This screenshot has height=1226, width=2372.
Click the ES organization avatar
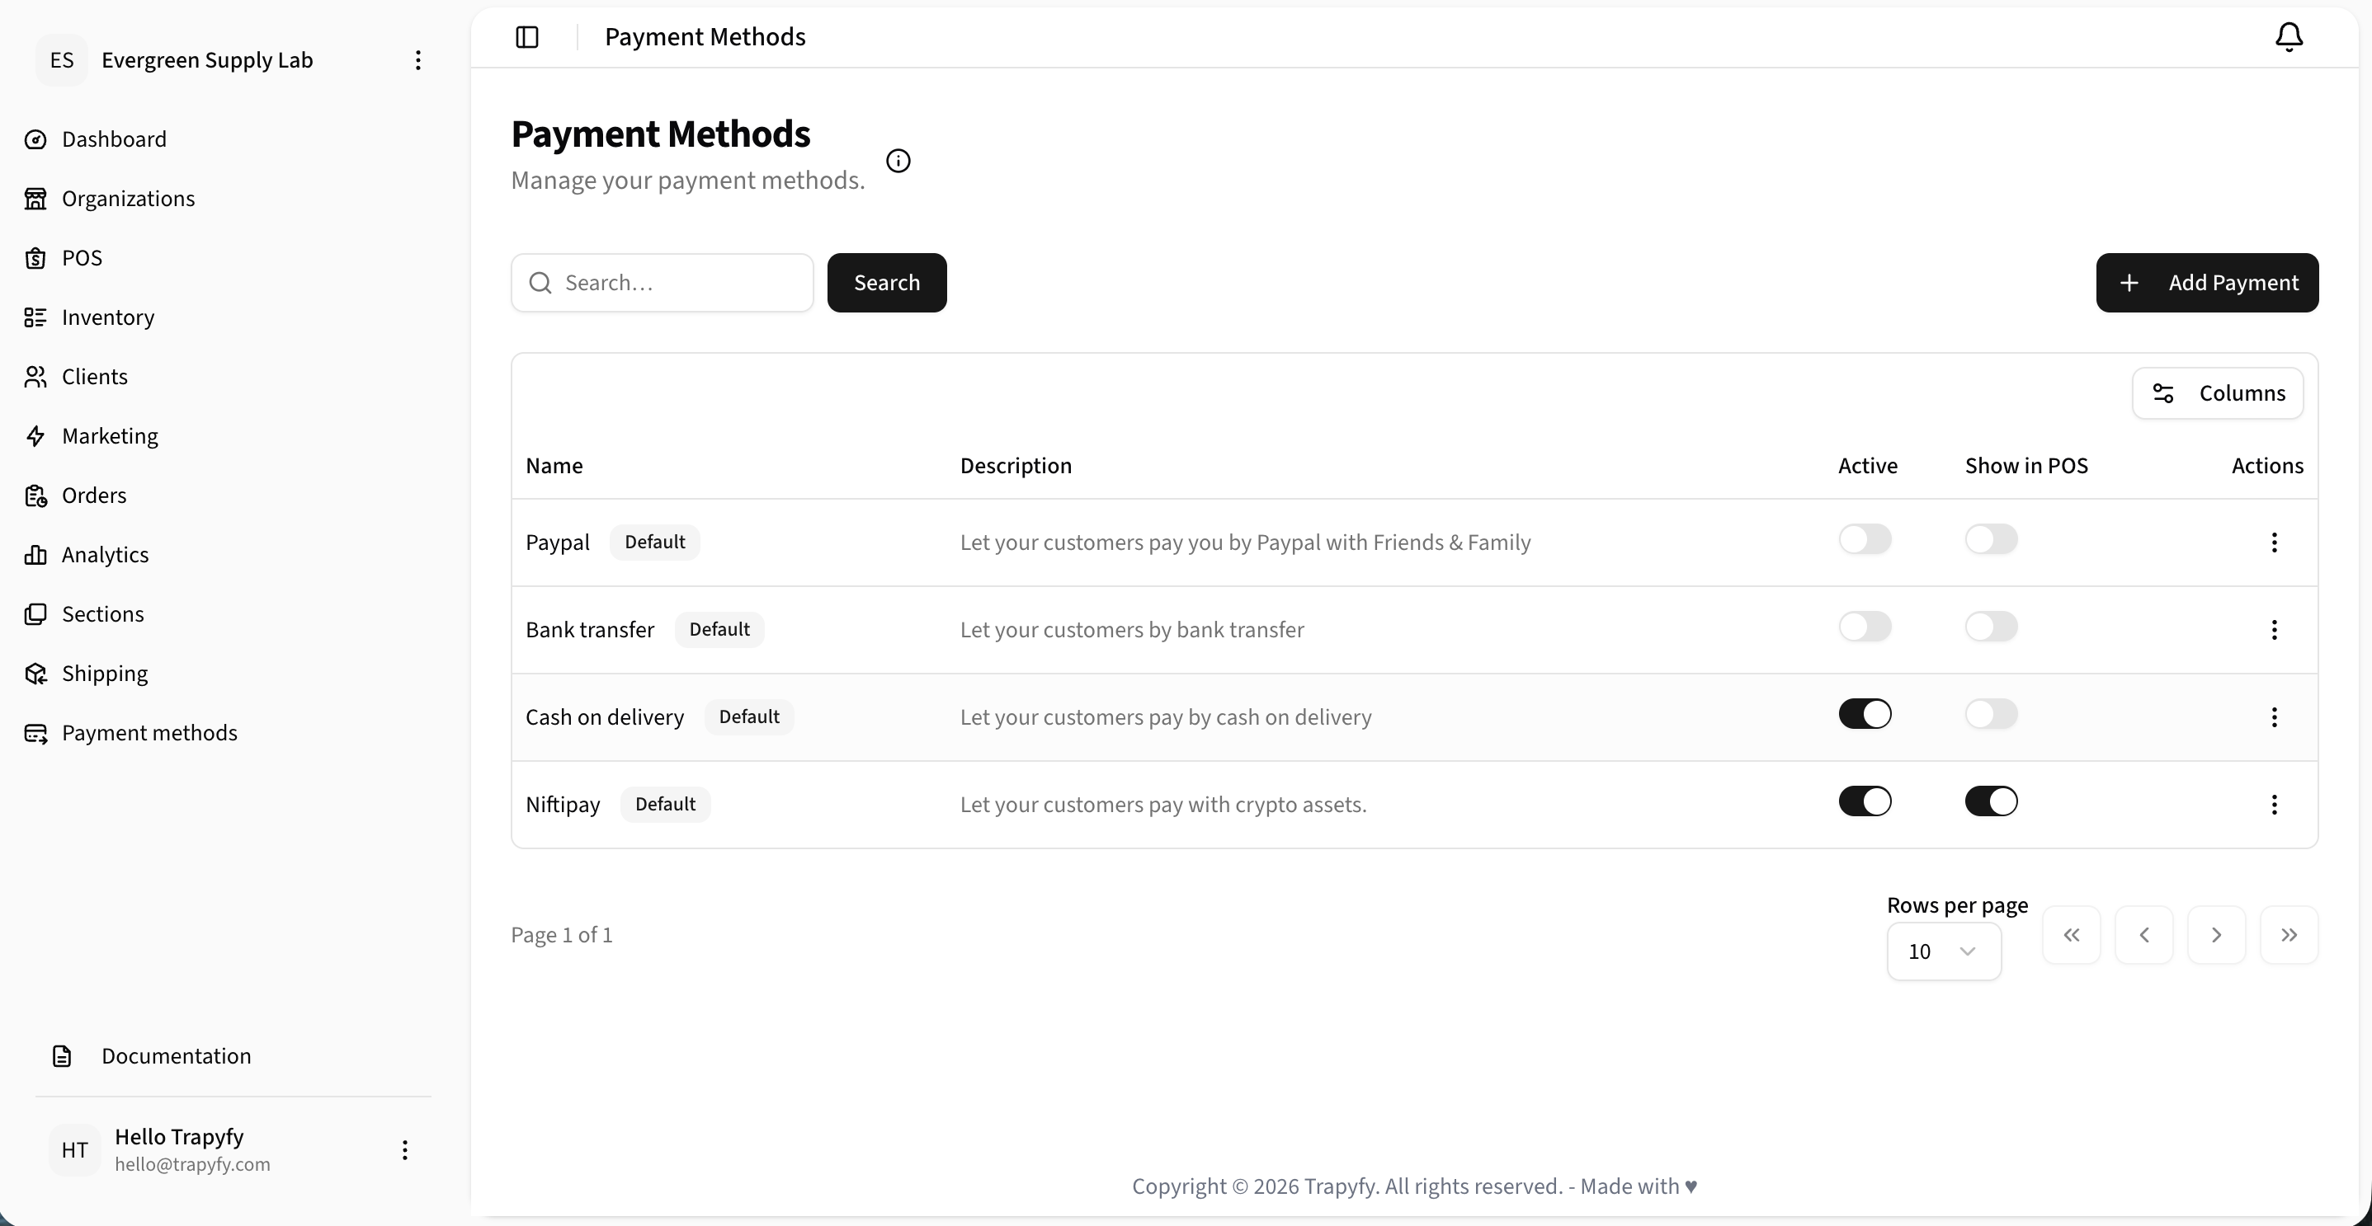[62, 61]
